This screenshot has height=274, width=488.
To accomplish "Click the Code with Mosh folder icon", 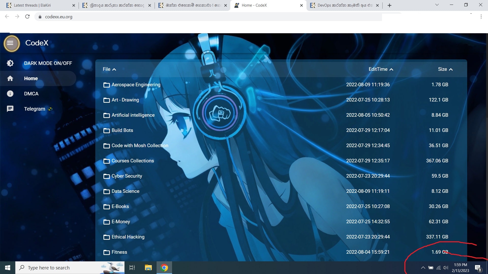I will 106,146.
